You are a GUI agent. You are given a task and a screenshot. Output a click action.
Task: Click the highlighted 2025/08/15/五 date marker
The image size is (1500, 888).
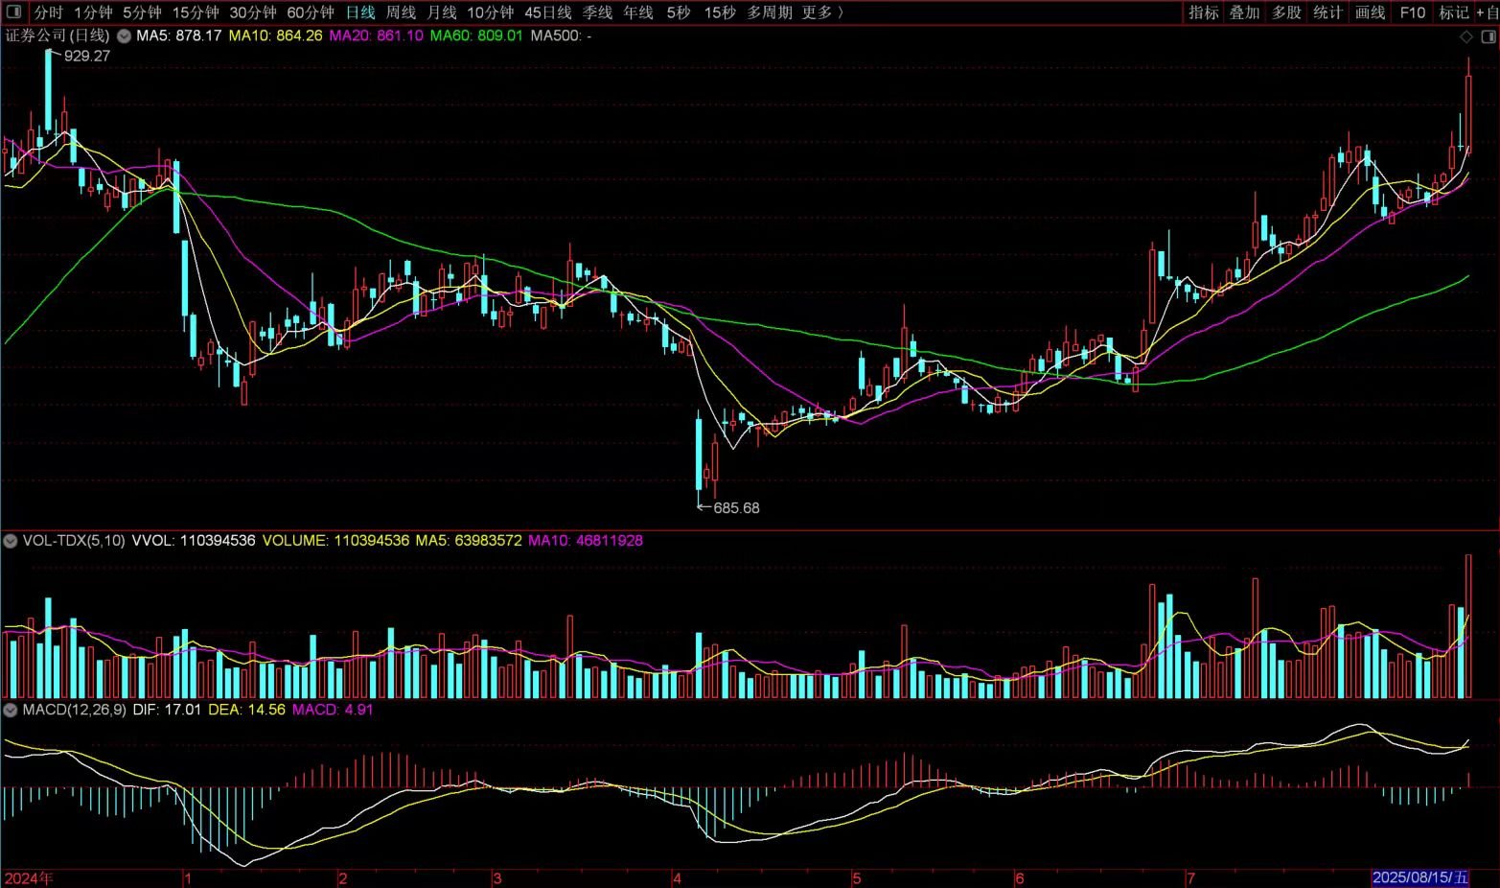pyautogui.click(x=1420, y=877)
